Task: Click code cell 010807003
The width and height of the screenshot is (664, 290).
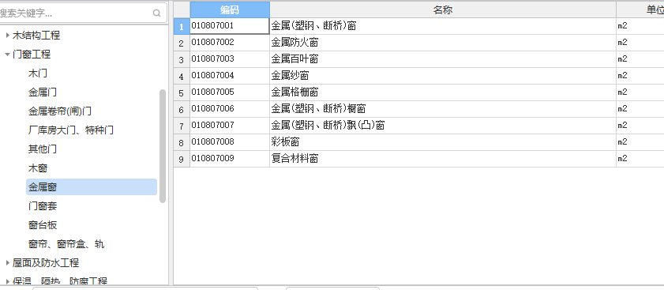Action: pyautogui.click(x=230, y=59)
